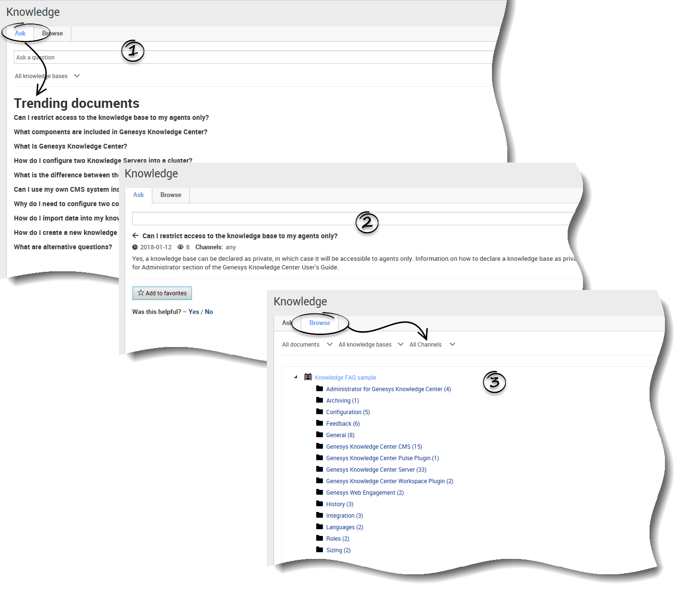The height and width of the screenshot is (604, 686).
Task: Click the back arrow on the open article
Action: 136,235
